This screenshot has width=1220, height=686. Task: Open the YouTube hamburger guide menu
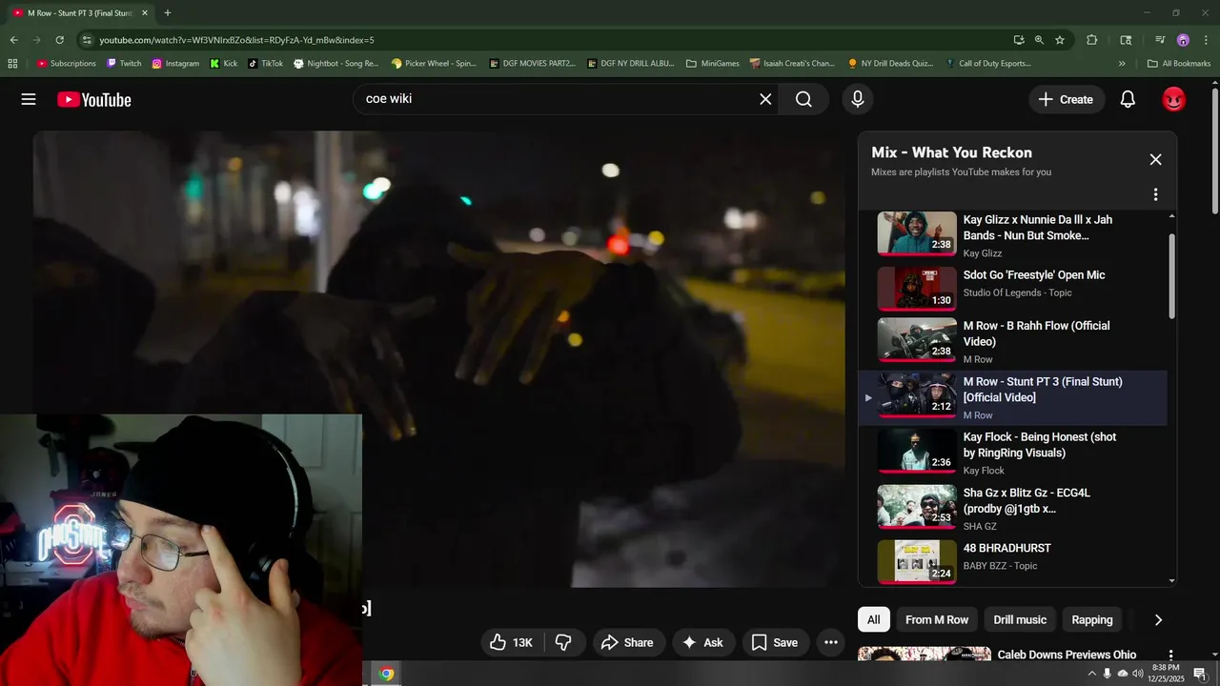(x=29, y=99)
